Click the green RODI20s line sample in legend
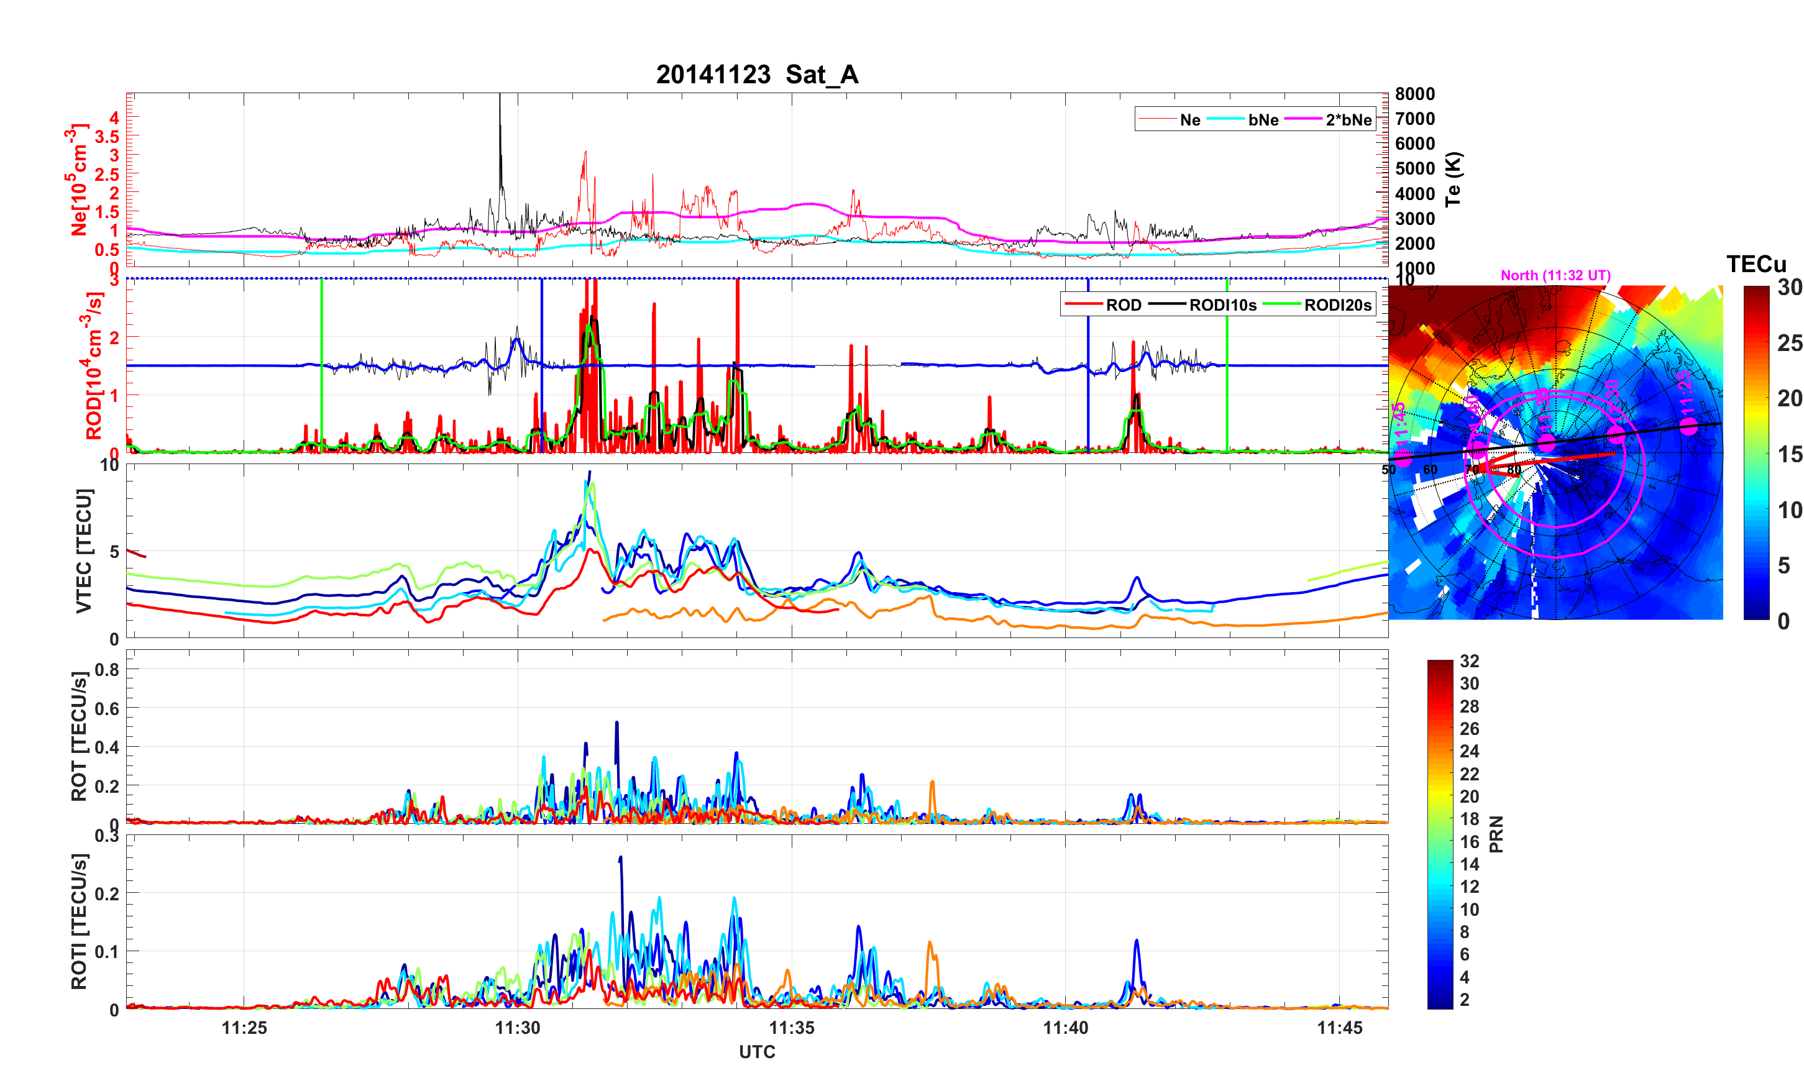The height and width of the screenshot is (1091, 1804). pyautogui.click(x=1282, y=304)
